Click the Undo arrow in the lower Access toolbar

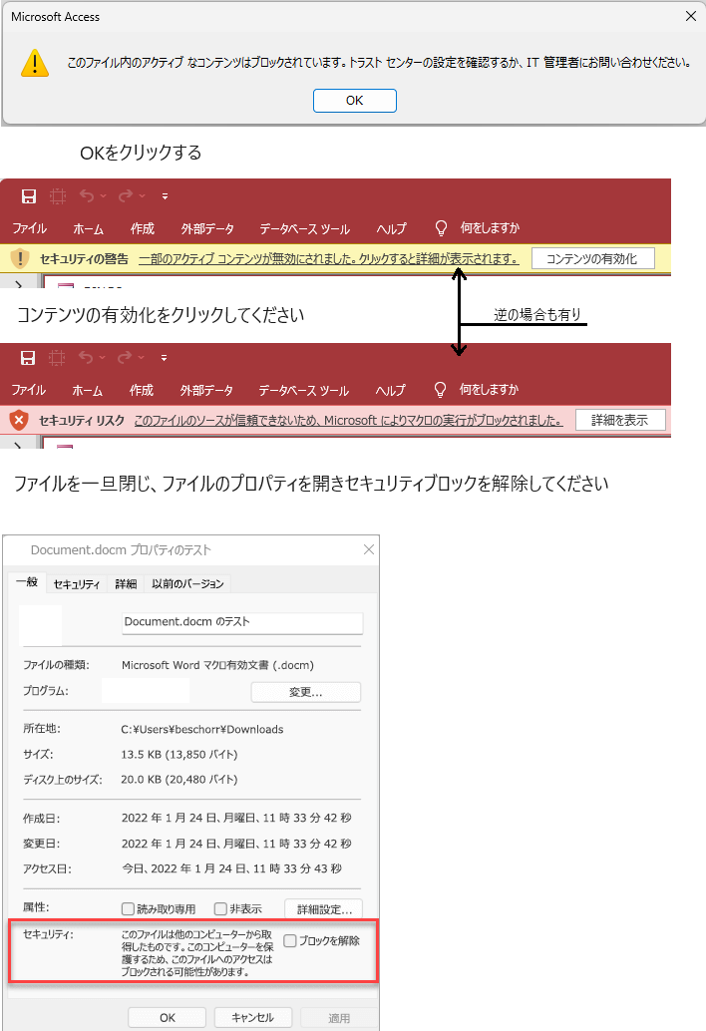click(86, 358)
